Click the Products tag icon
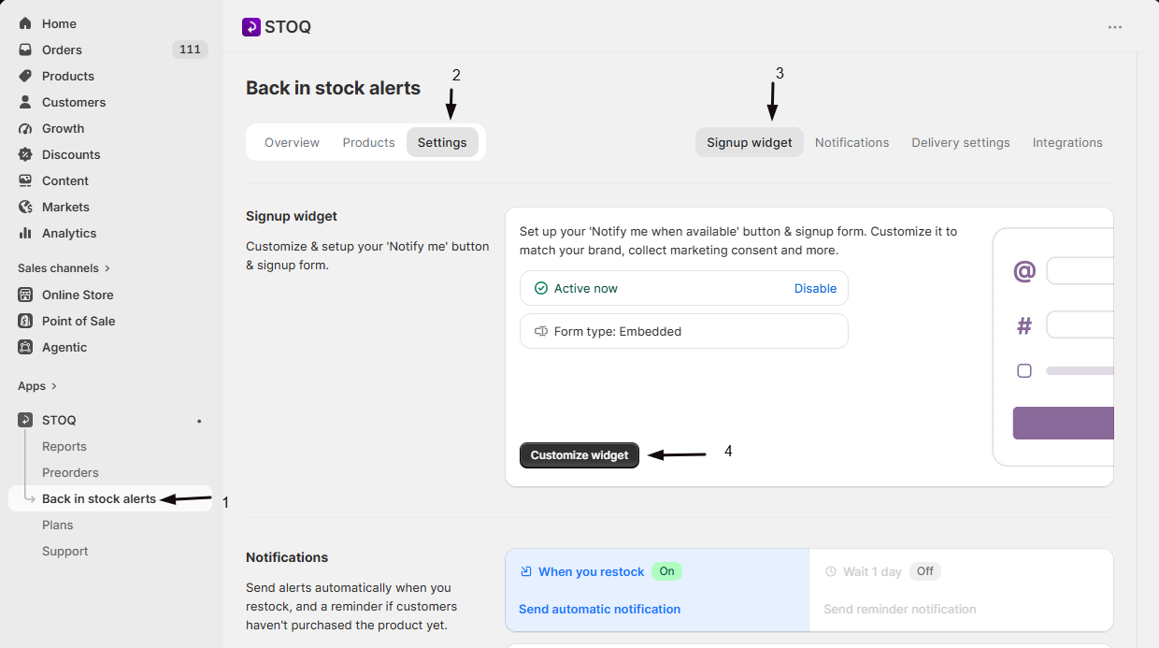 pyautogui.click(x=25, y=76)
